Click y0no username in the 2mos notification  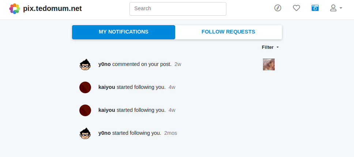point(105,133)
